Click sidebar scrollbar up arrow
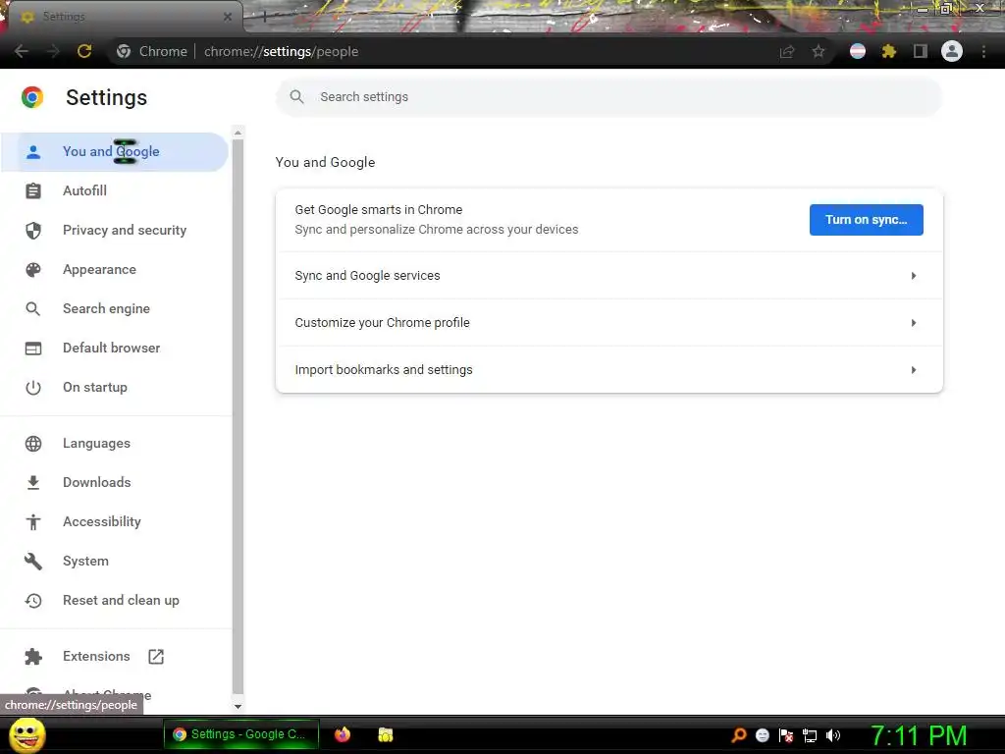The height and width of the screenshot is (754, 1005). pyautogui.click(x=238, y=133)
